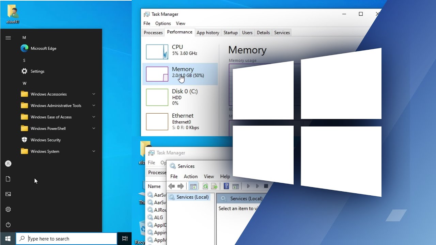436x245 pixels.
Task: Switch to App history tab
Action: click(x=208, y=33)
